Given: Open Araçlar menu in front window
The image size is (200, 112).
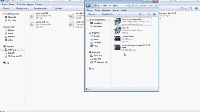Looking at the screenshot, I should click(116, 10).
